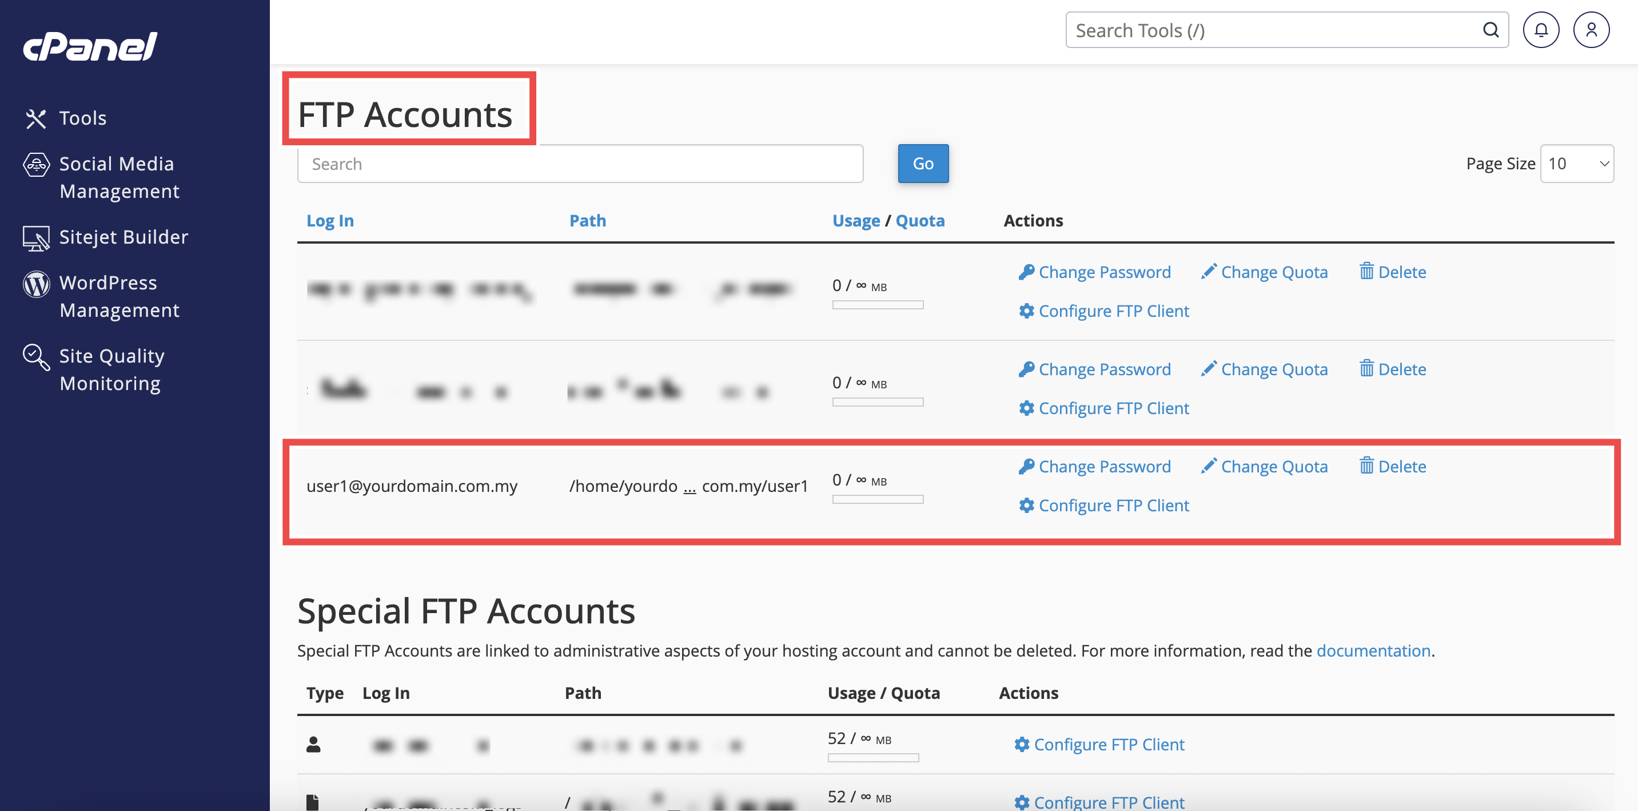Click the trash icon in user1 row
Screen dimensions: 1638x811
1366,466
